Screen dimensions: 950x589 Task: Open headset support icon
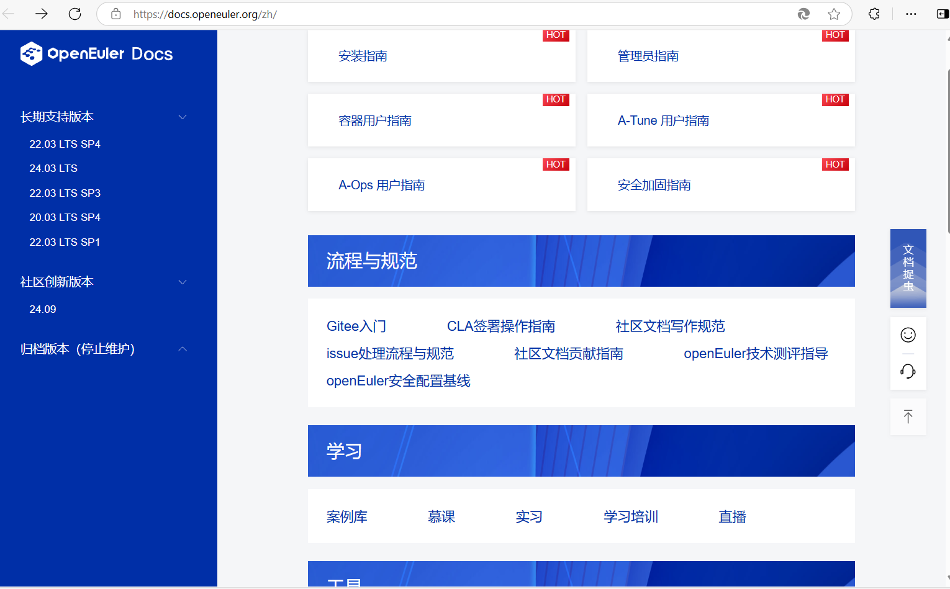click(908, 371)
